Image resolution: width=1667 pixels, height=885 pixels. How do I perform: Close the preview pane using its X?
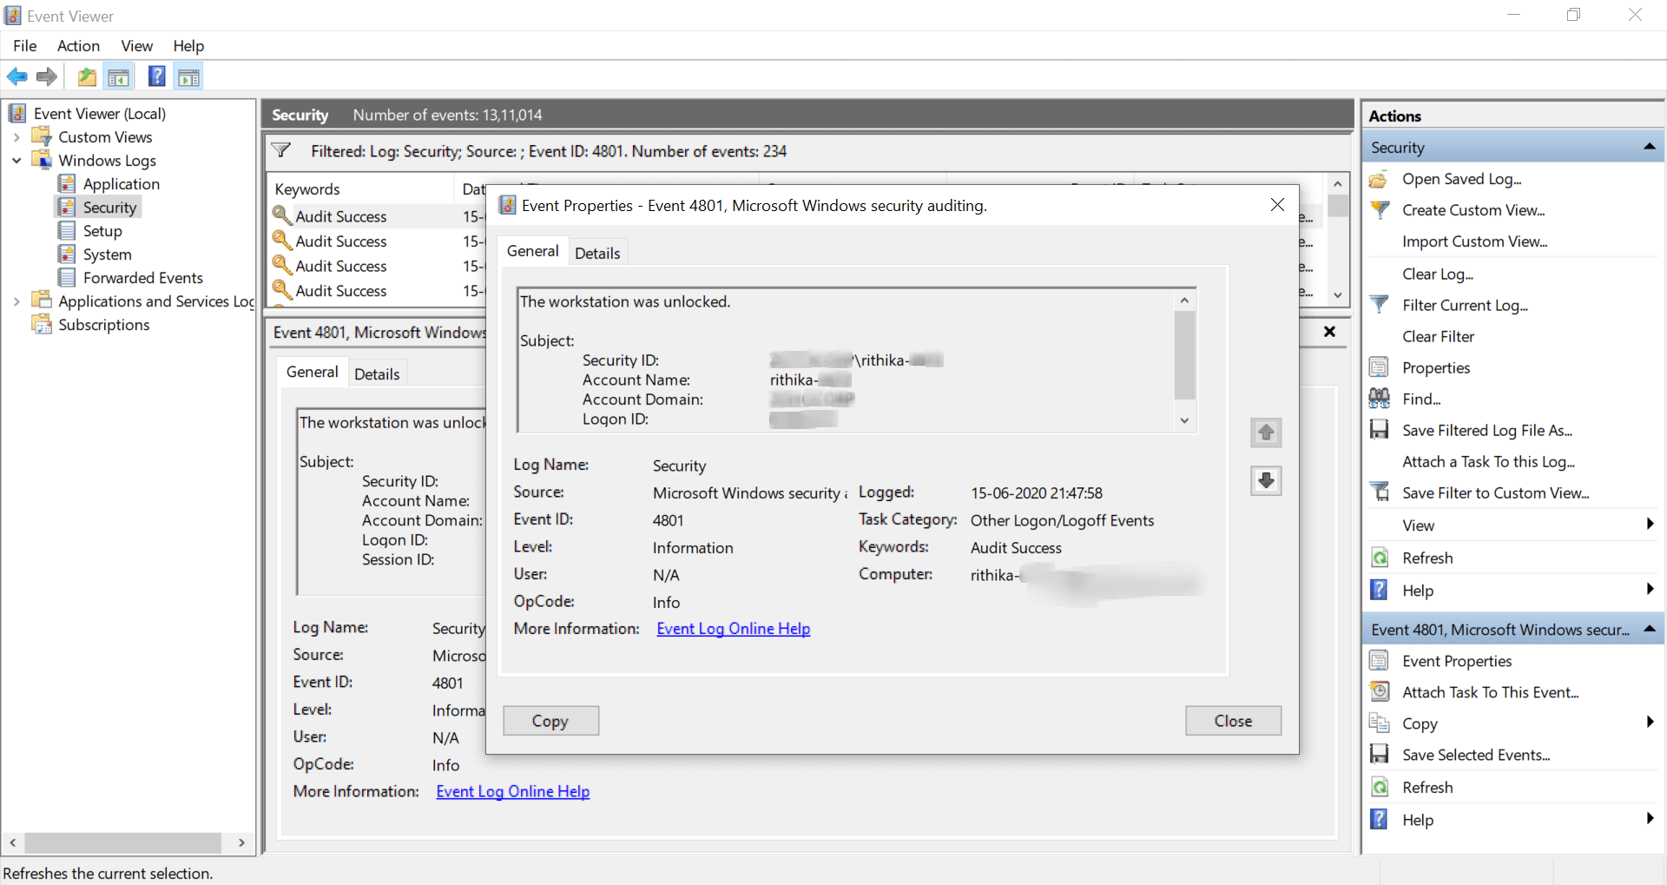click(1329, 332)
